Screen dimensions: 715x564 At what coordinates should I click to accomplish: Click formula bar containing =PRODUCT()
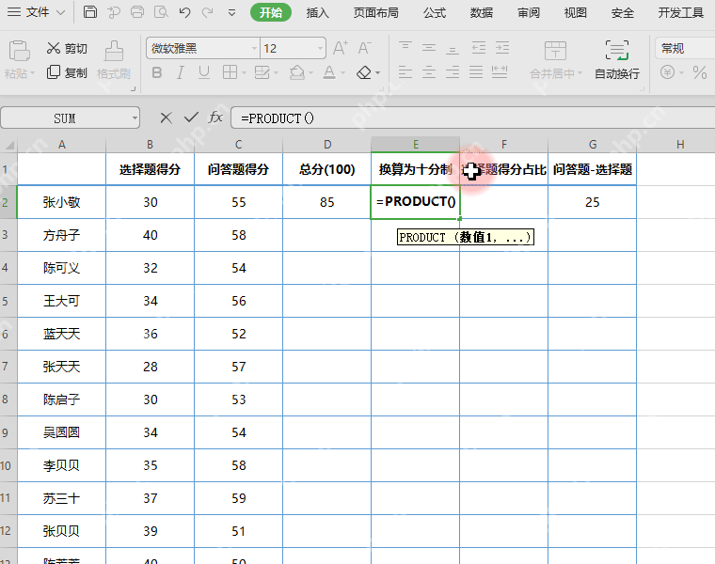pyautogui.click(x=473, y=118)
